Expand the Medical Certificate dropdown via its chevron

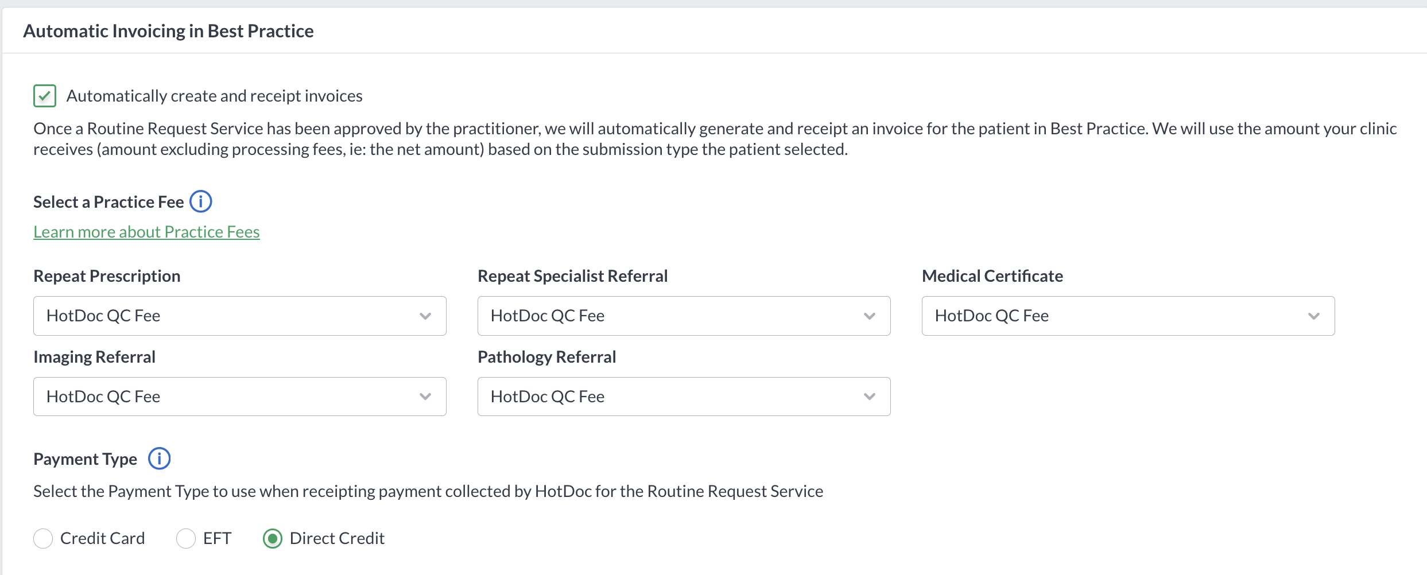(x=1314, y=316)
